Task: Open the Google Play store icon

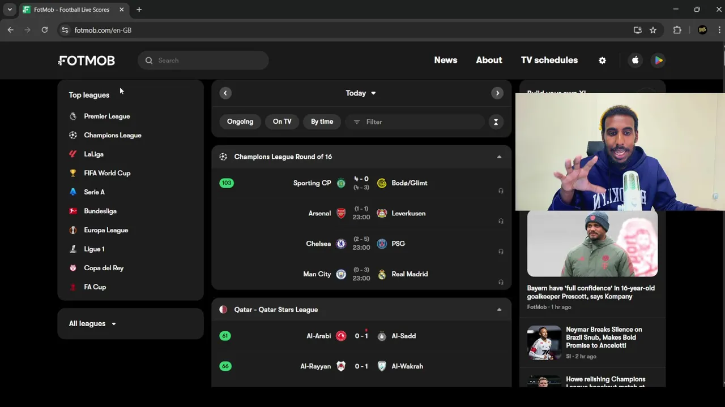Action: point(658,60)
